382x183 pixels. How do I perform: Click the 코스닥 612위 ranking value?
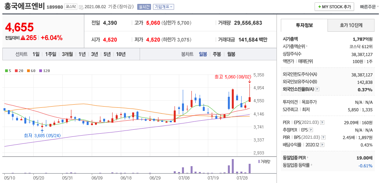tap(361, 47)
